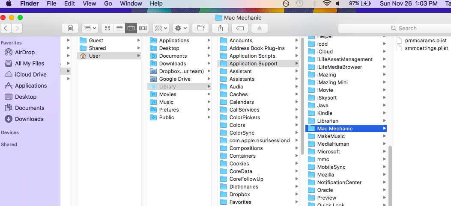Select the Shared folder
The height and width of the screenshot is (206, 451).
pyautogui.click(x=109, y=48)
